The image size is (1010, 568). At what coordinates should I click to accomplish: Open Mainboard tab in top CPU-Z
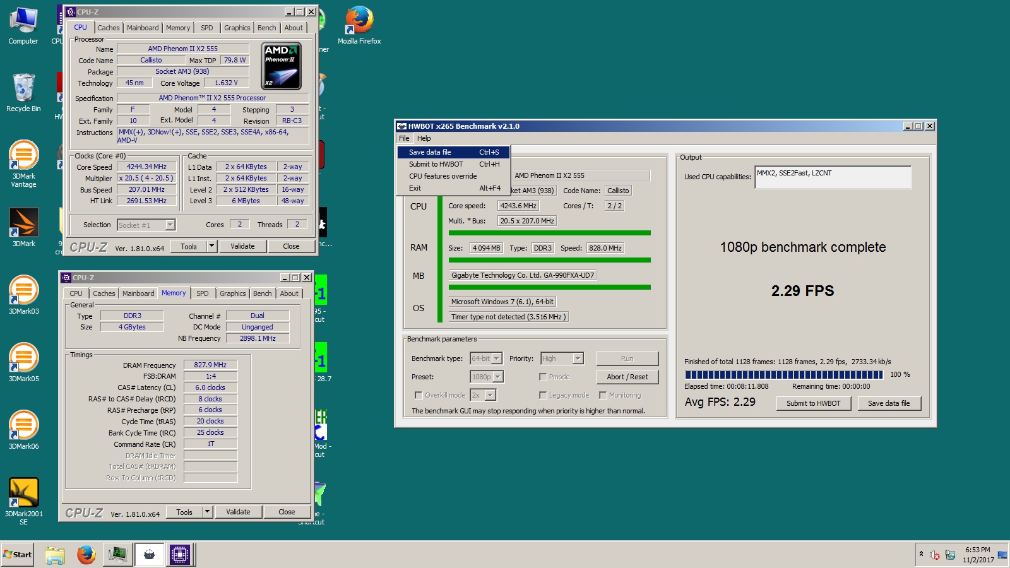[143, 28]
